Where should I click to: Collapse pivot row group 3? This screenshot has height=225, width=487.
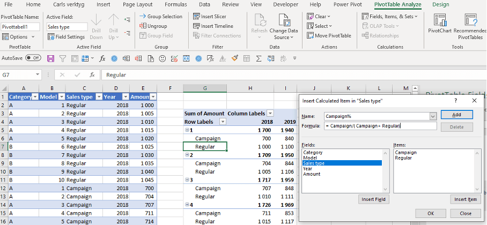point(187,180)
